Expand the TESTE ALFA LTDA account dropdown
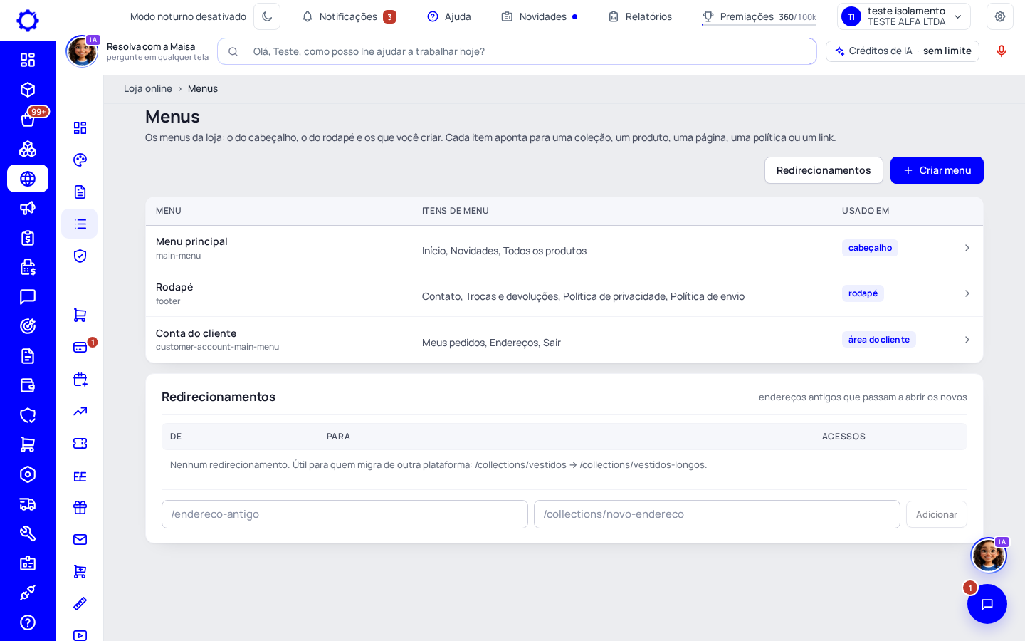This screenshot has height=641, width=1025. [904, 16]
